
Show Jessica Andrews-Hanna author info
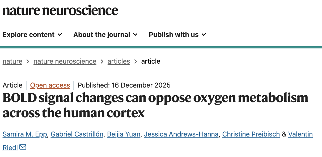tap(181, 134)
